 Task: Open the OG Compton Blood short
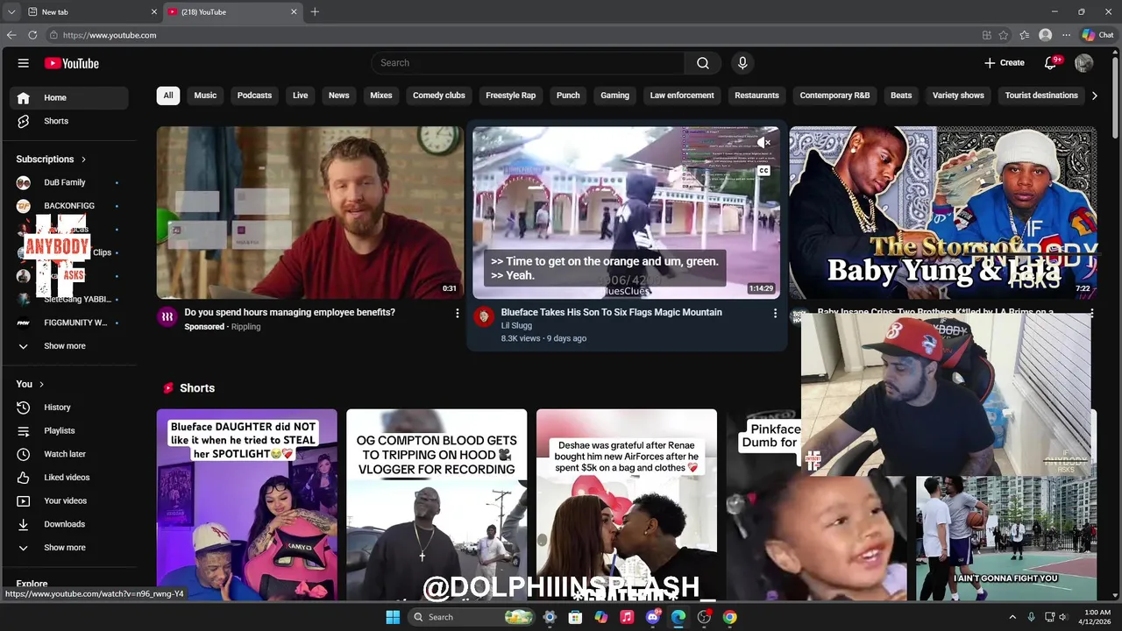coord(437,505)
